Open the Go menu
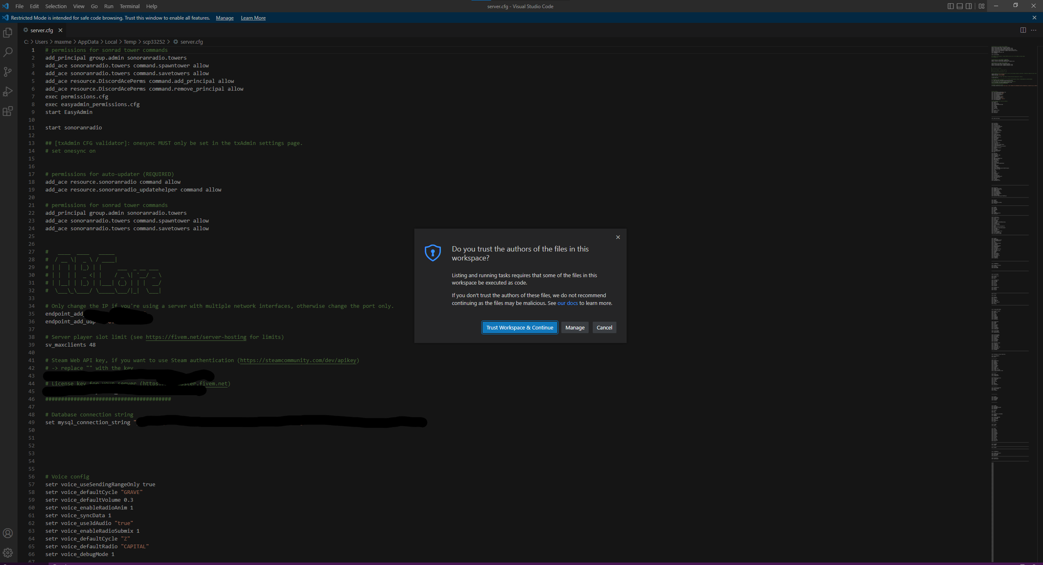Screen dimensions: 1043x565 coord(94,6)
